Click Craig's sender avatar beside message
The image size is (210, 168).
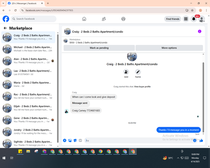(66, 111)
